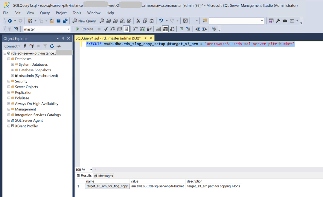323x197 pixels.
Task: Expand the SQL Server Agent node
Action: pyautogui.click(x=8, y=120)
